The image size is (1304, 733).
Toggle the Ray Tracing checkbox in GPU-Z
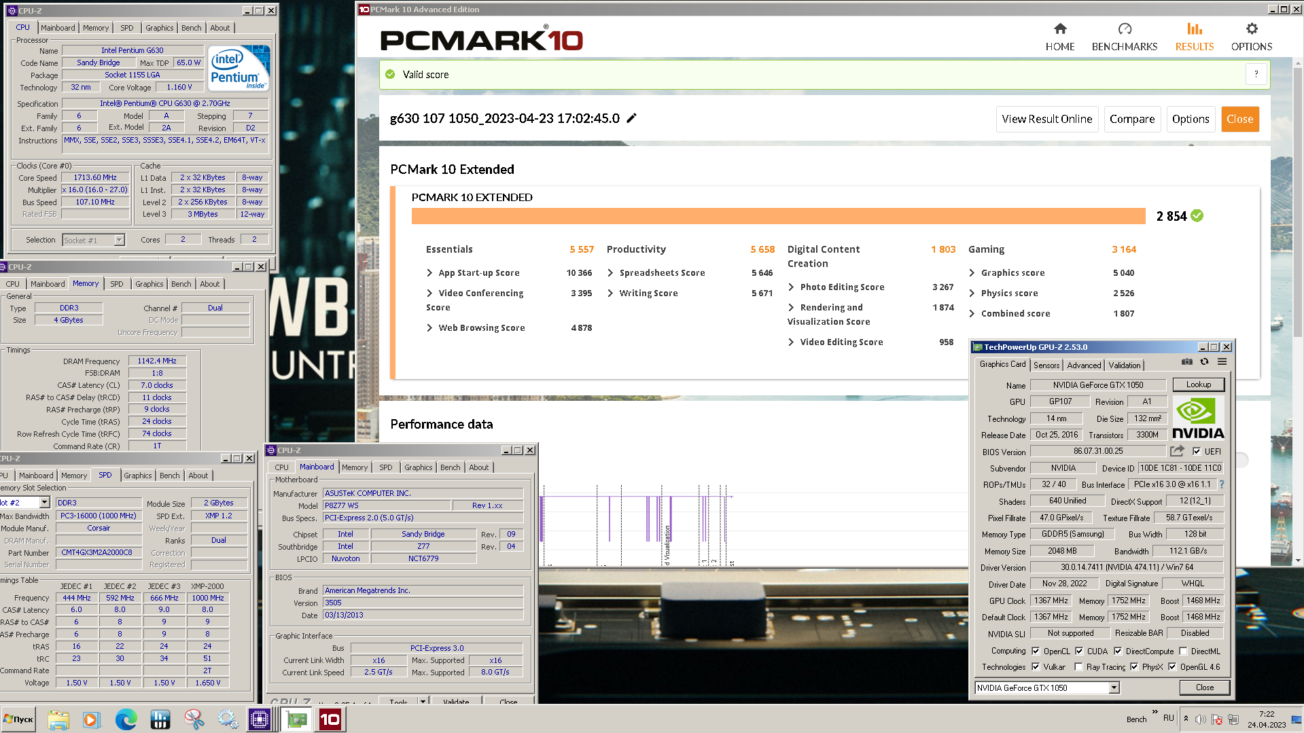[1078, 666]
